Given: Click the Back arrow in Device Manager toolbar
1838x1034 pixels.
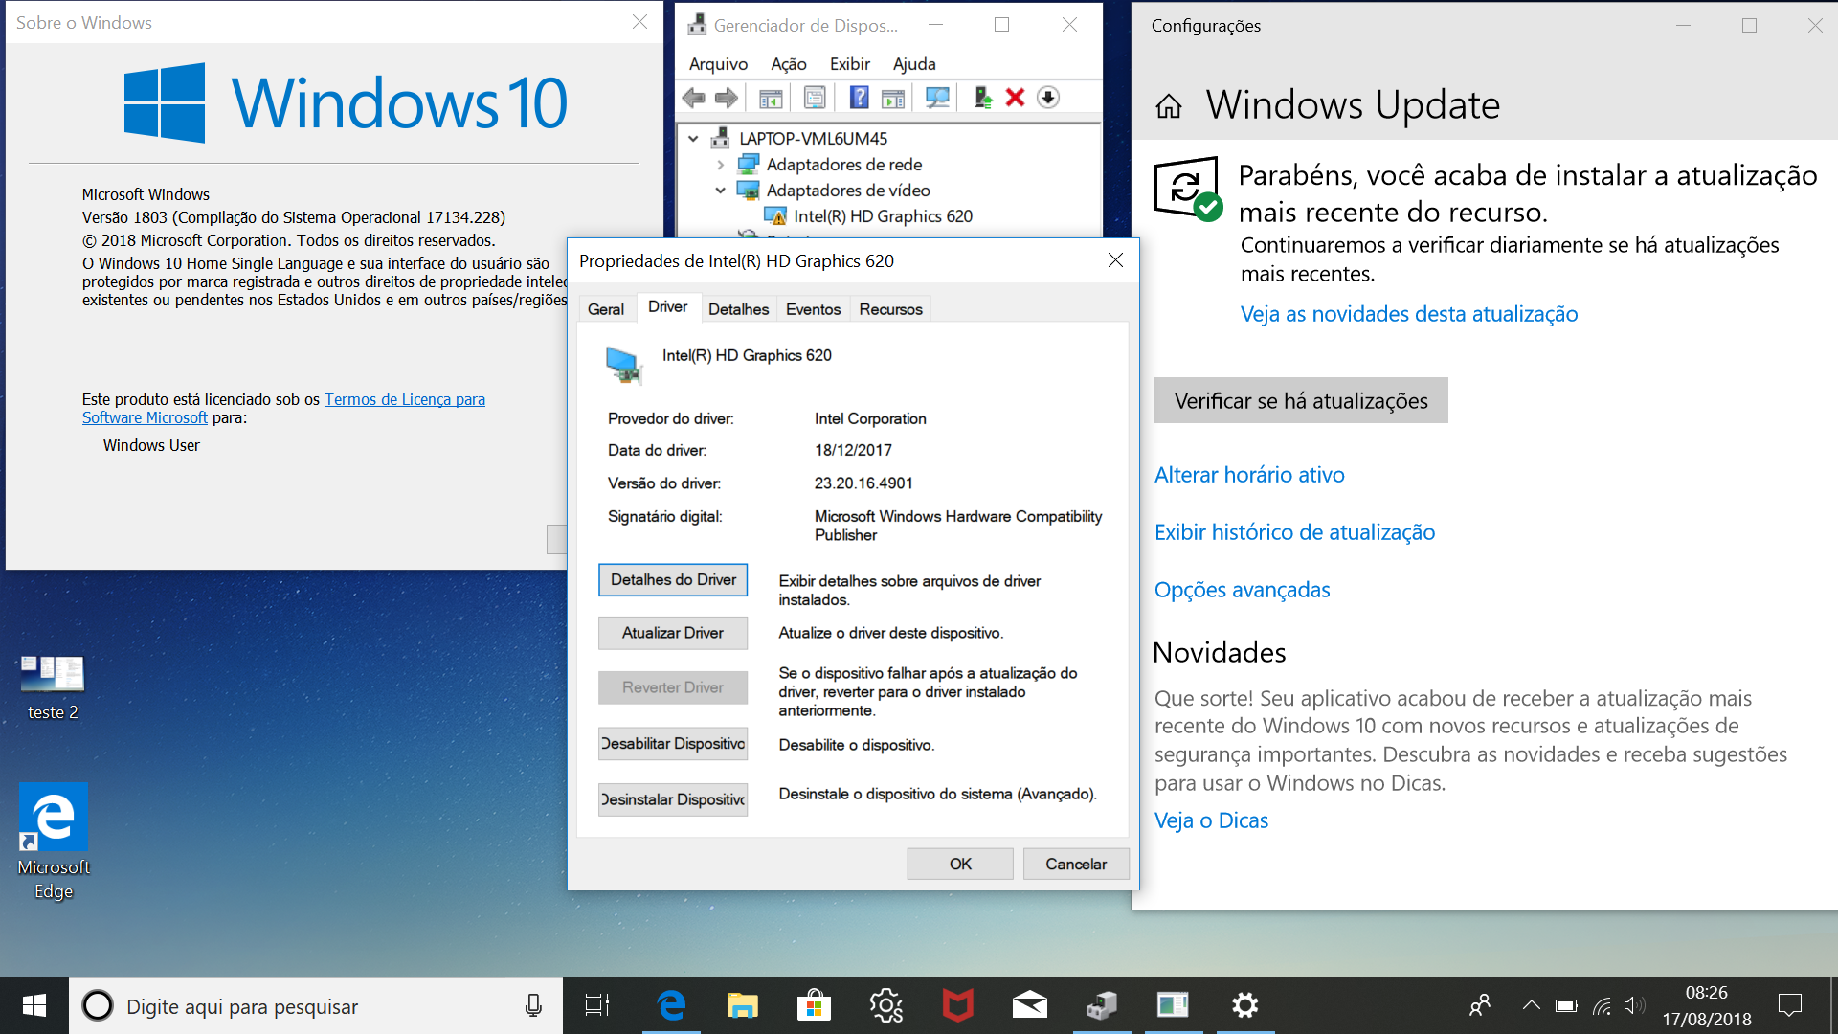Looking at the screenshot, I should [x=694, y=98].
